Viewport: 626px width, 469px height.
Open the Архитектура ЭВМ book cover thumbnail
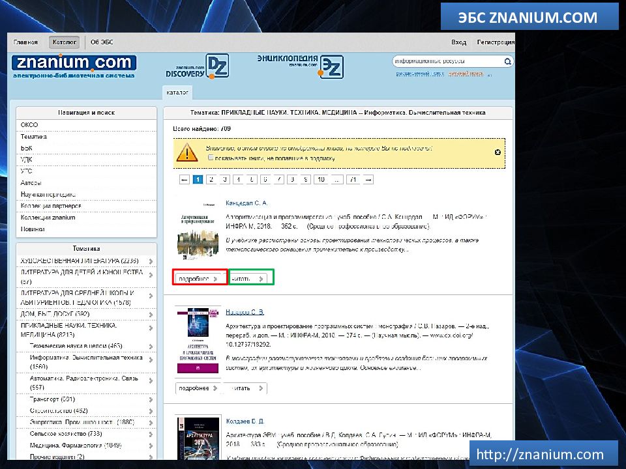(198, 438)
